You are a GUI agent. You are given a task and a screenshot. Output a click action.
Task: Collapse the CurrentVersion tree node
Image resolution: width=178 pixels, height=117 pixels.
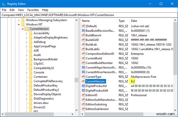click(x=23, y=29)
